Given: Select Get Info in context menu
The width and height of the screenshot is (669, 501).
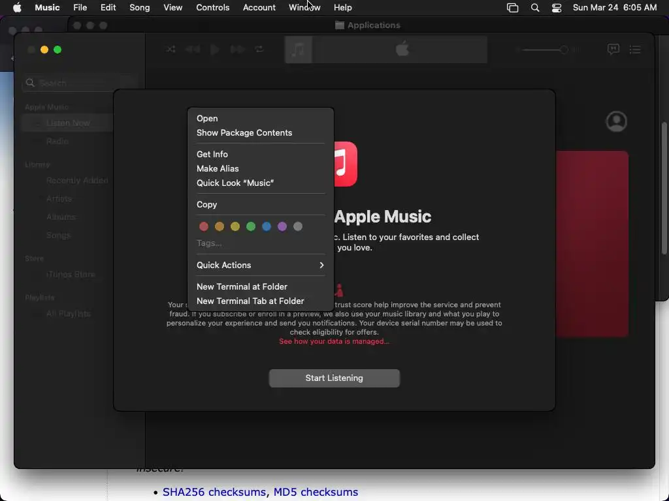Looking at the screenshot, I should (260, 154).
